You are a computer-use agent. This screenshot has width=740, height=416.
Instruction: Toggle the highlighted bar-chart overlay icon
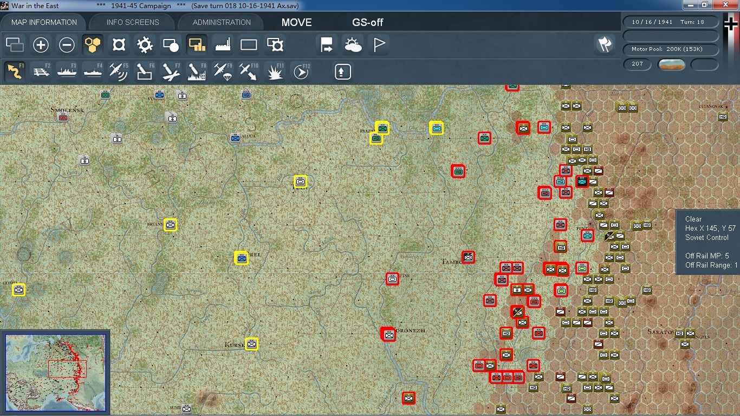pyautogui.click(x=197, y=45)
